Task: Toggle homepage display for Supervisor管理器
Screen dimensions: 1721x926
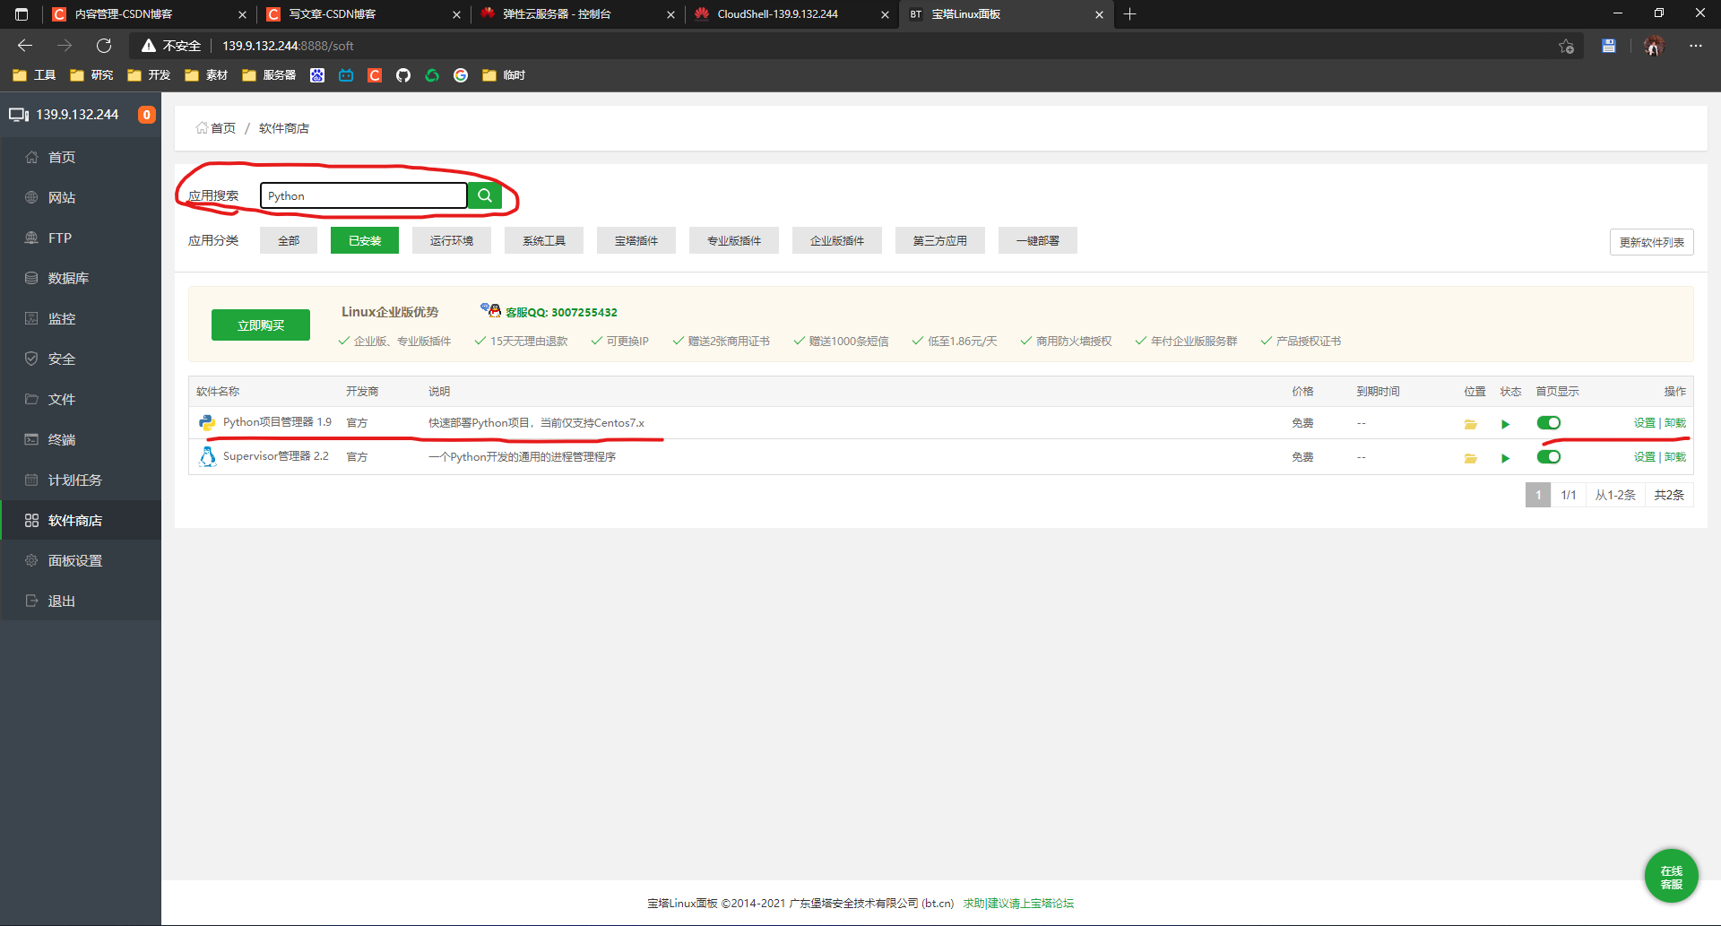Action: click(1548, 457)
